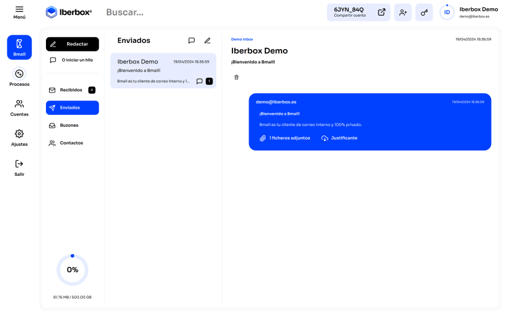Click the 81.76 MB / 500.00 GB storage text

click(72, 298)
